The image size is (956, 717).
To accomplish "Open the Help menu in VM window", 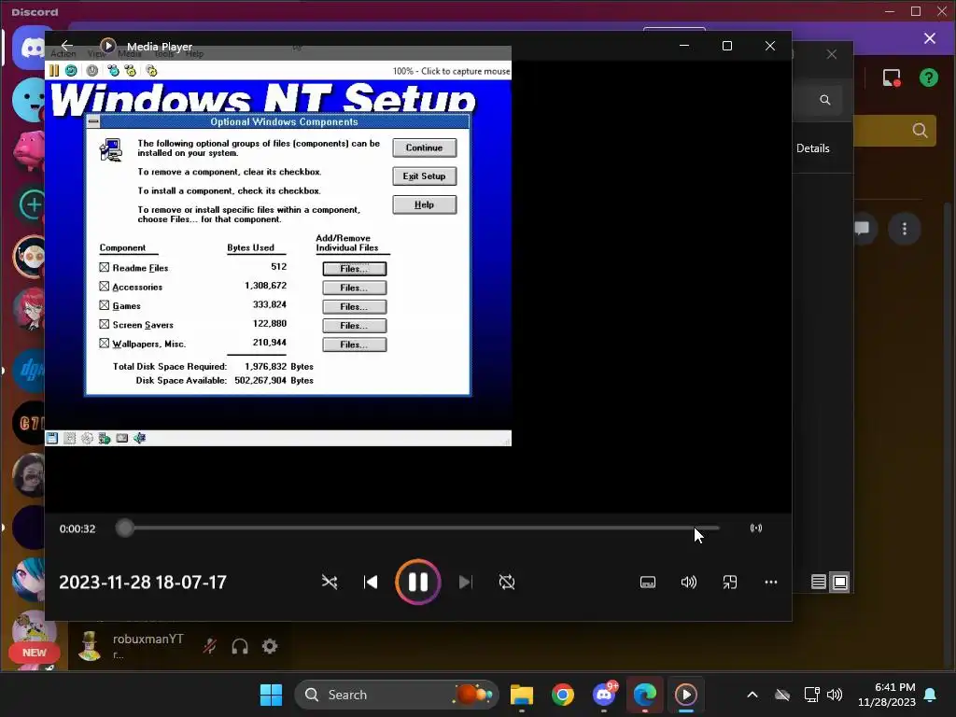I will [194, 53].
